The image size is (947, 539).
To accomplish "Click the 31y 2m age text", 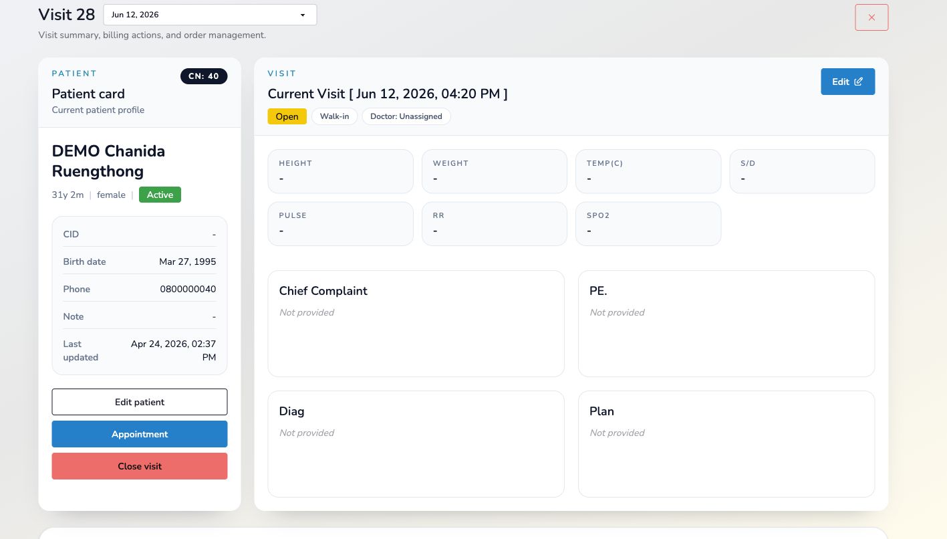I will pyautogui.click(x=67, y=195).
